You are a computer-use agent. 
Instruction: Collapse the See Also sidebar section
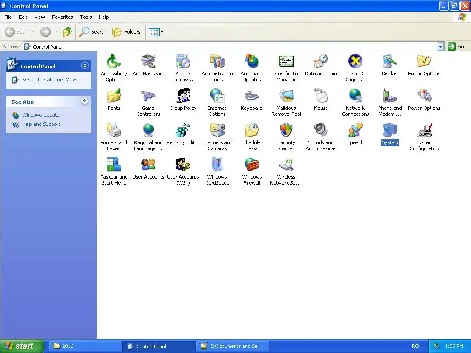click(x=85, y=101)
